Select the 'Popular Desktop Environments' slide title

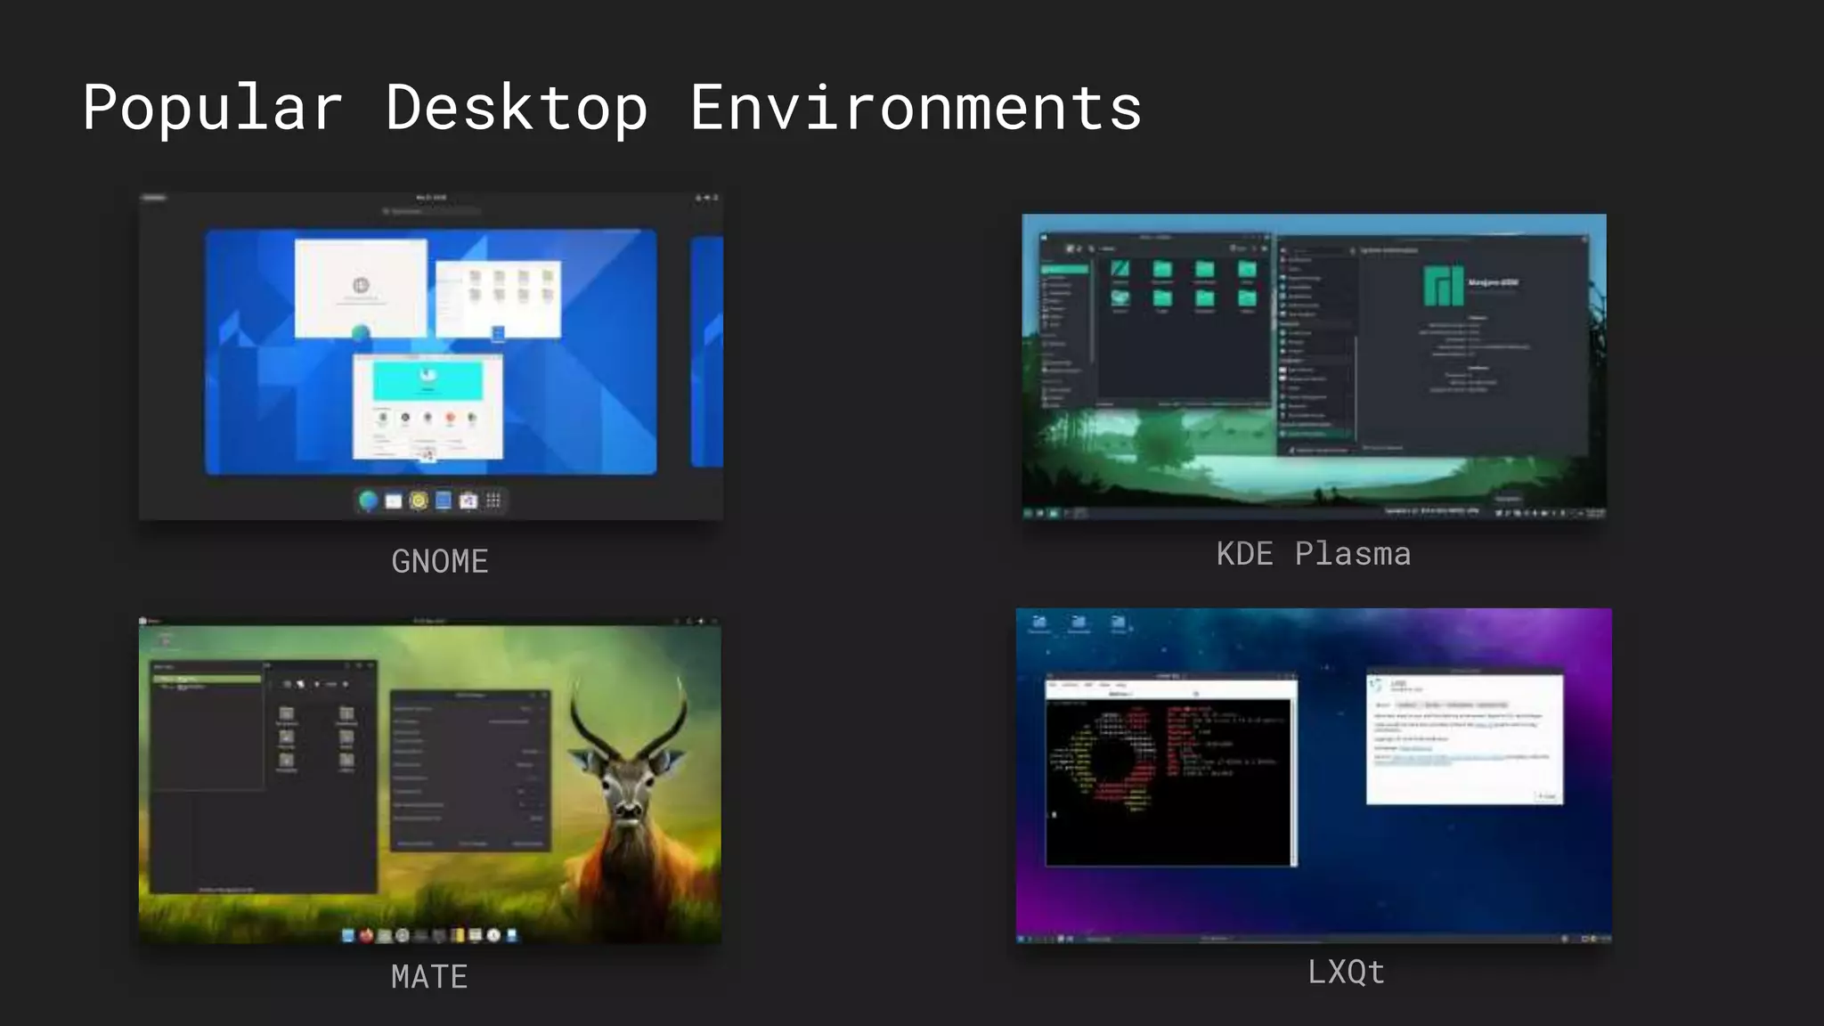[612, 109]
